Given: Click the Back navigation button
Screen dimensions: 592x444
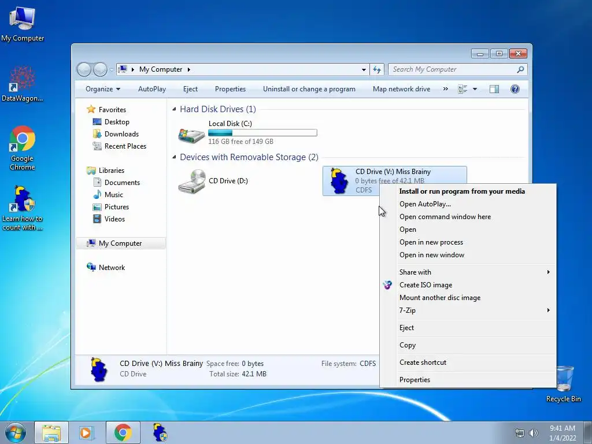Looking at the screenshot, I should click(x=84, y=69).
